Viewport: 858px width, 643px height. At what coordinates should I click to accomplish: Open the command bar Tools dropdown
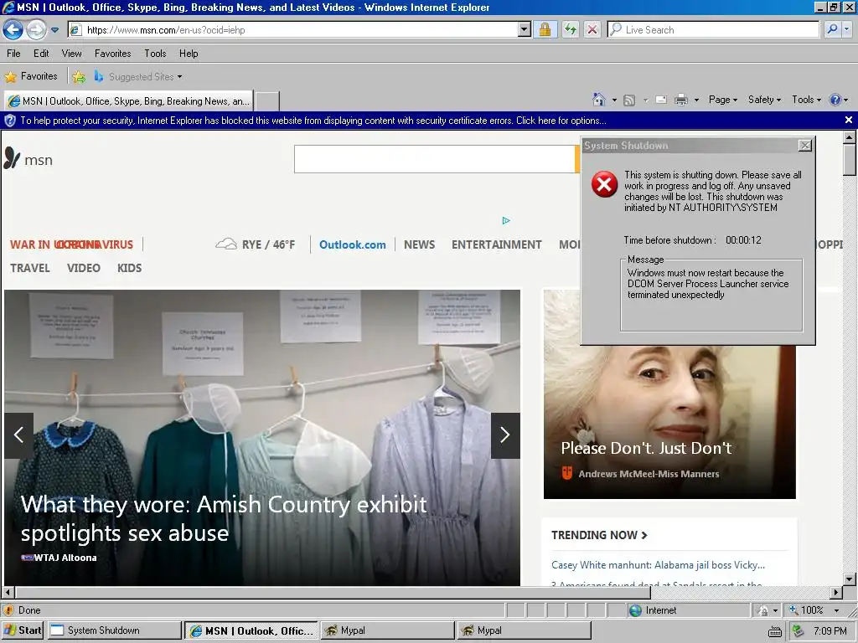807,100
